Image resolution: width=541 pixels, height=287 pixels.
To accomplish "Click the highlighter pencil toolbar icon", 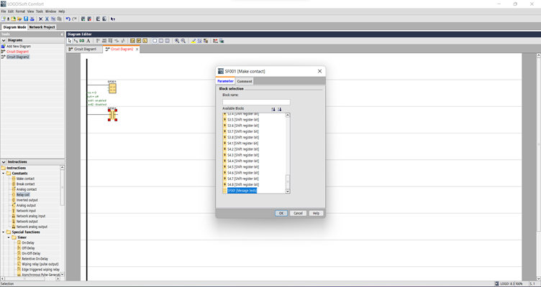I will (194, 41).
